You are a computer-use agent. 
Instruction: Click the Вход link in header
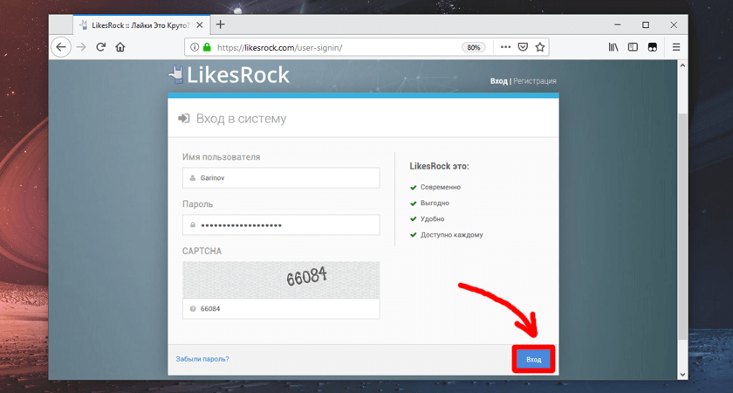[x=498, y=81]
